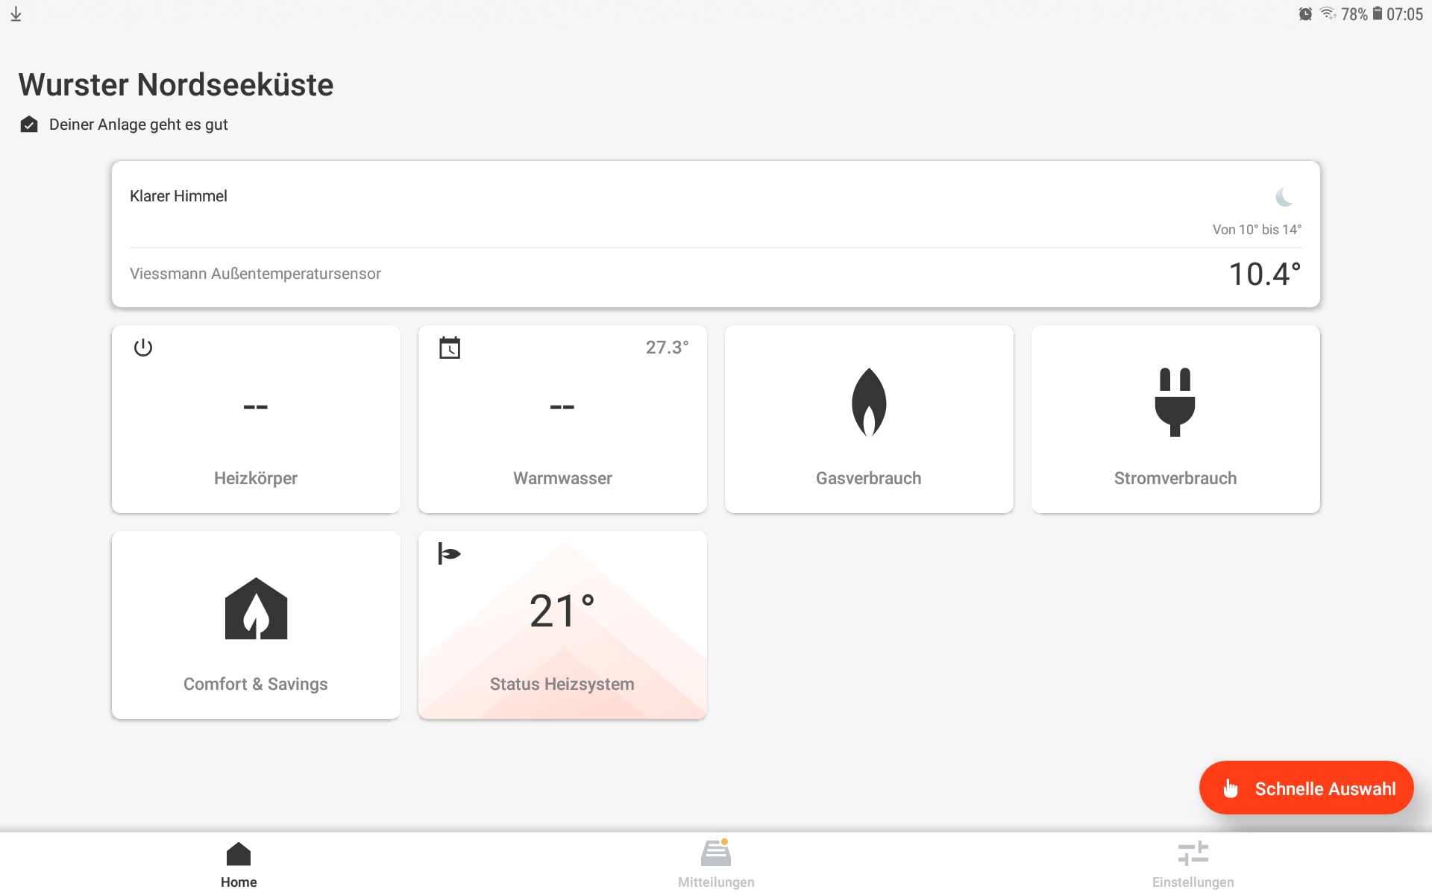Open the Stromverbrauch plug icon

tap(1175, 402)
